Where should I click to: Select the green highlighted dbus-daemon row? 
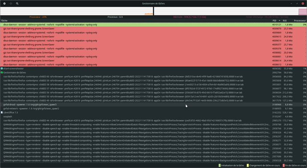[x=153, y=25]
